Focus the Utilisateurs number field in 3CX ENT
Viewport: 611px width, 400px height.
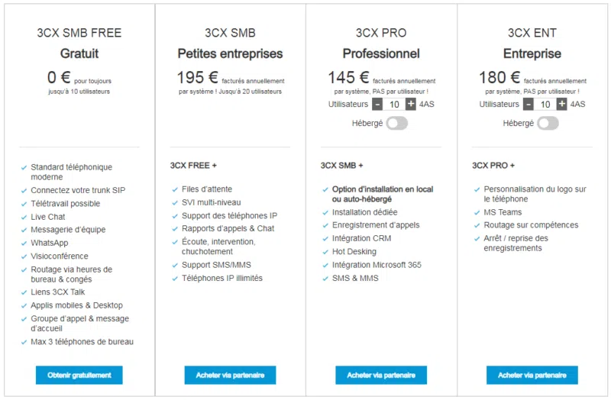point(545,104)
